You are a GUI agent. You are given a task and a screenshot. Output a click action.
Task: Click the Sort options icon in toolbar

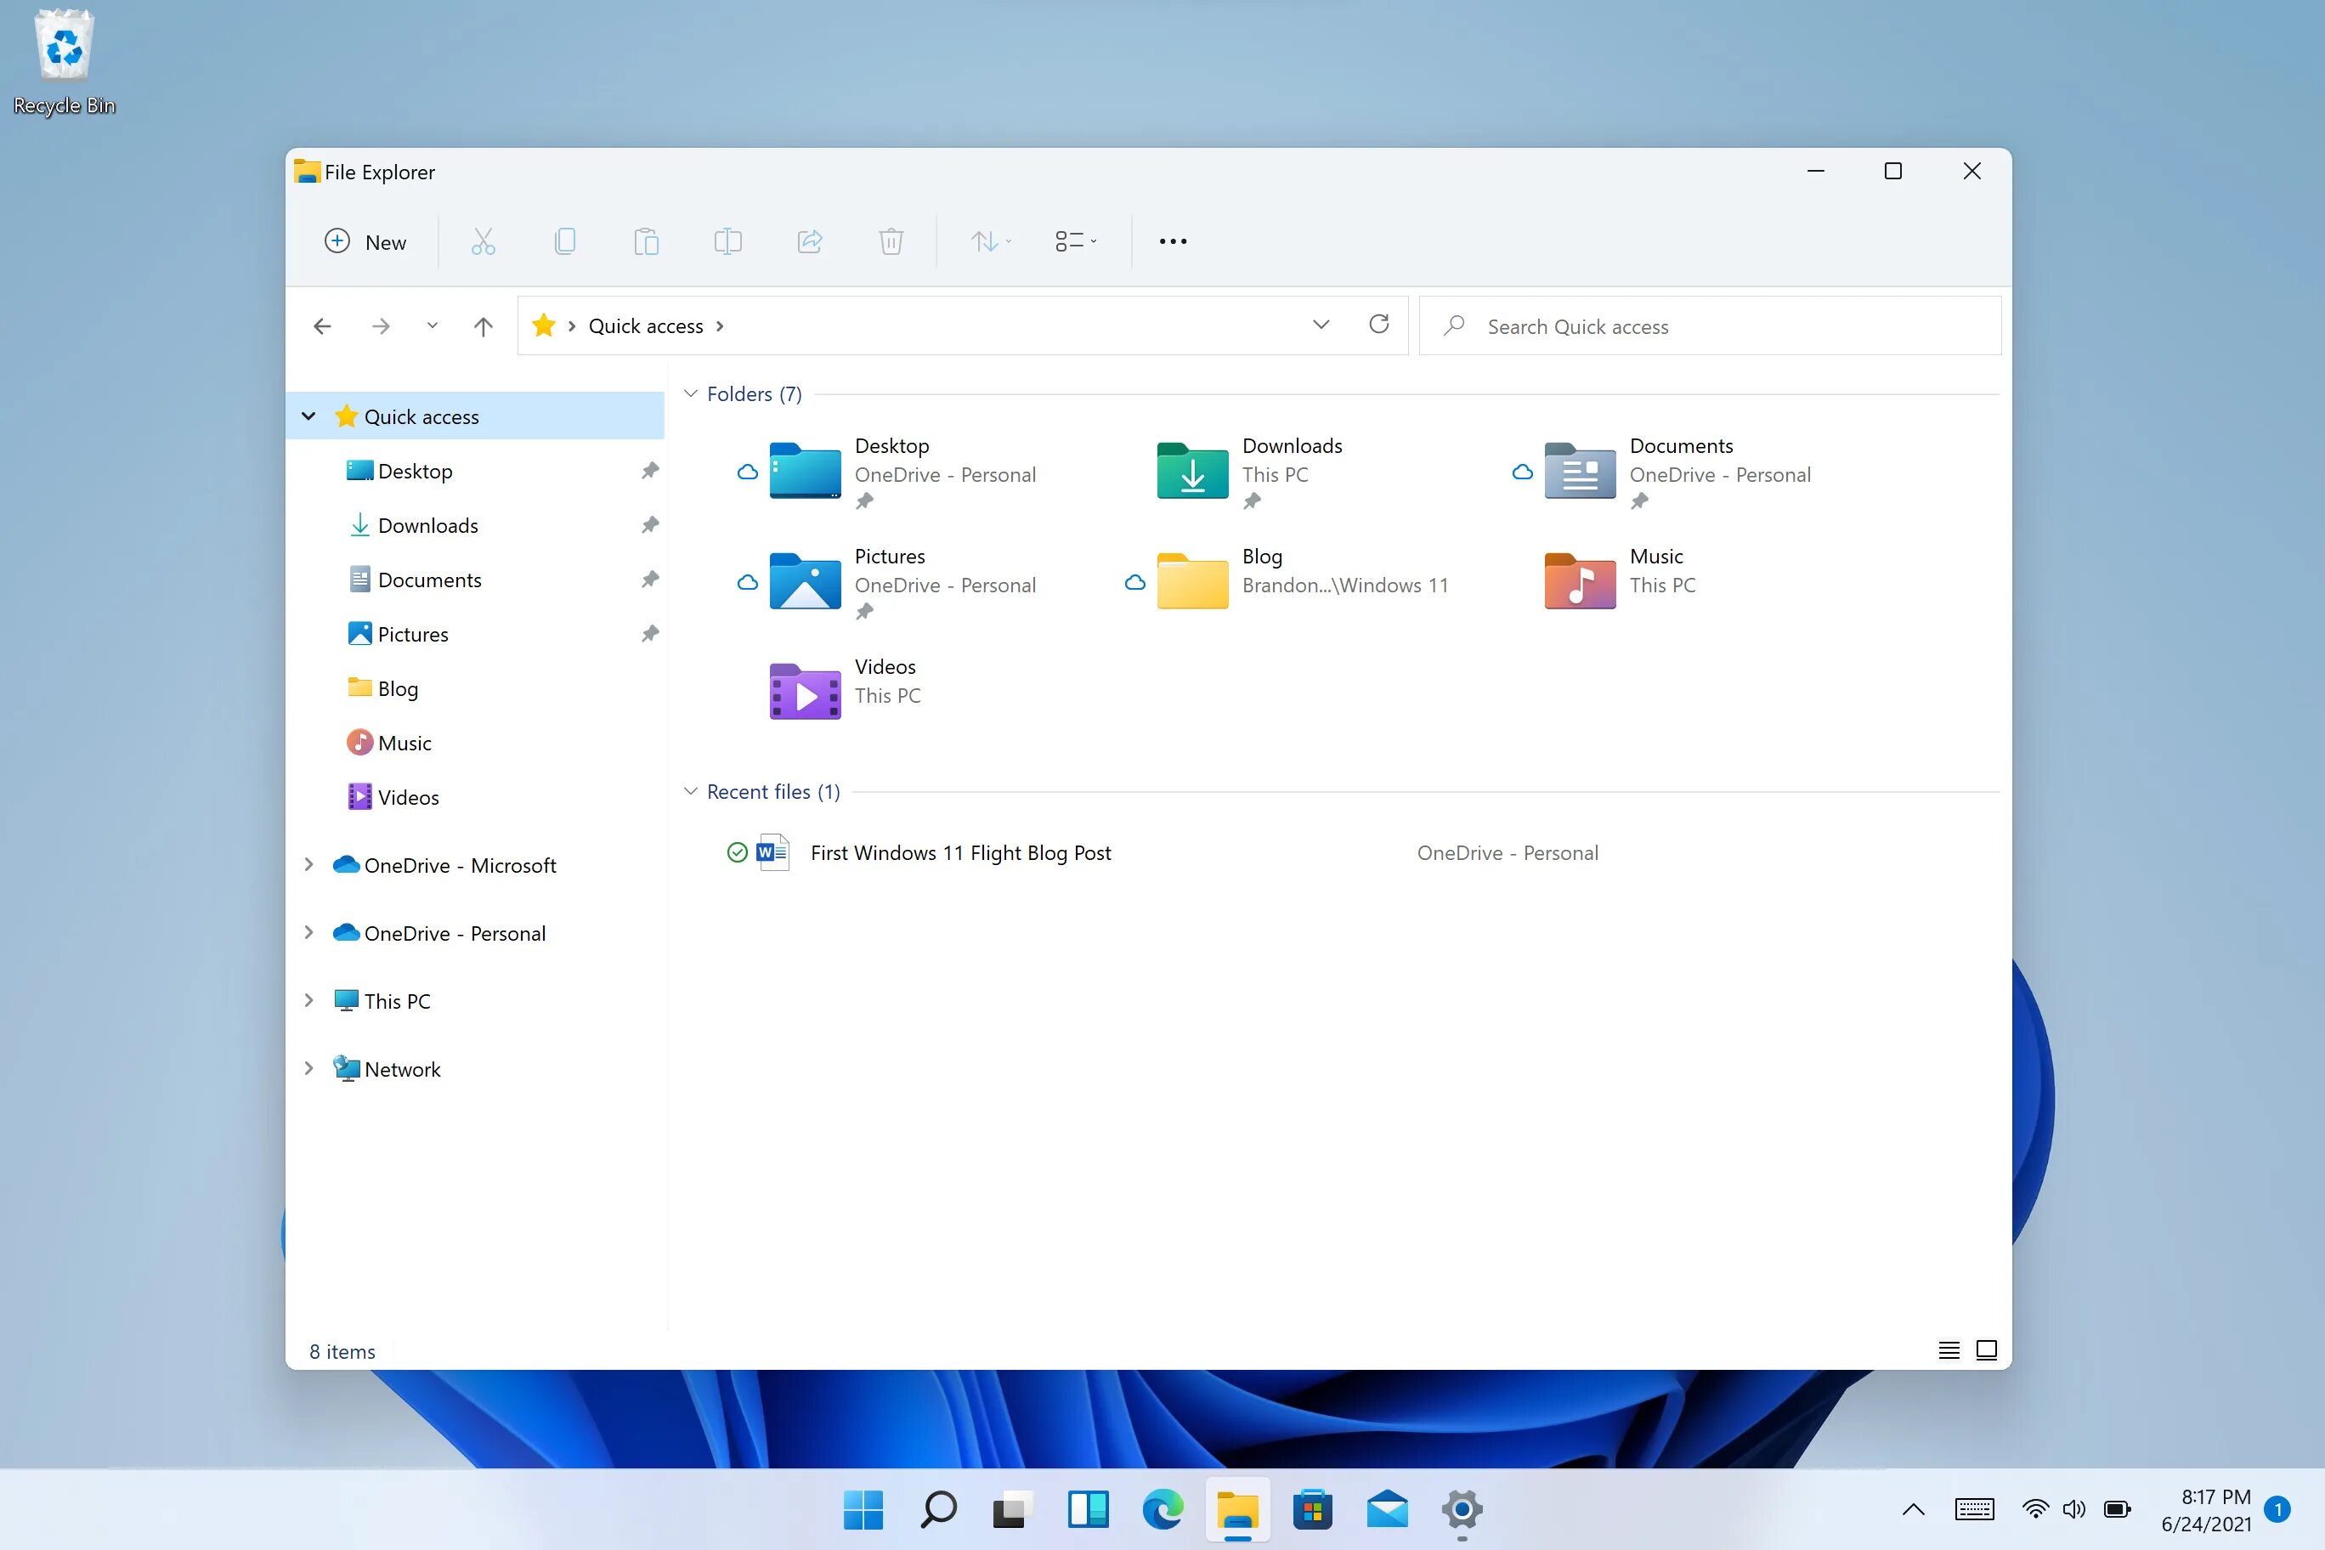tap(989, 240)
